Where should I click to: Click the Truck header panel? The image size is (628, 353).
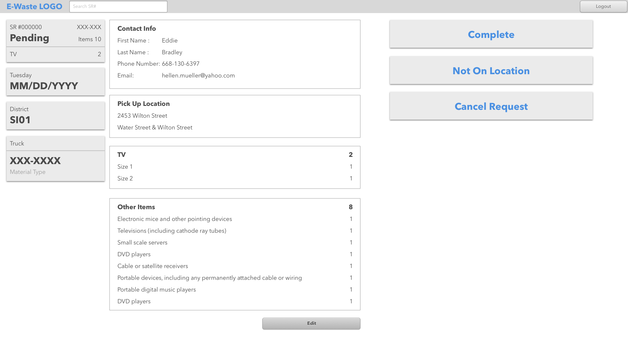[x=55, y=143]
